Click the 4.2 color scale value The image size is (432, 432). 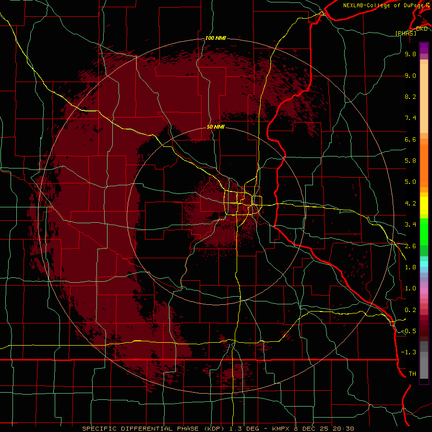tap(410, 204)
